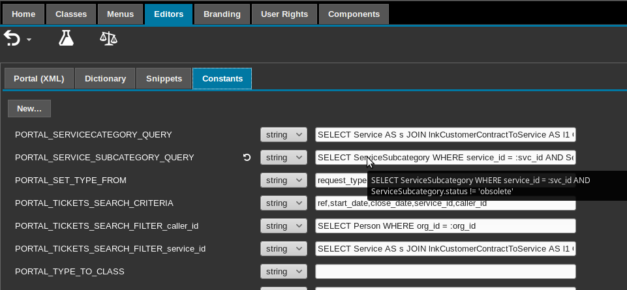
Task: Click the empty PORTAL_TYPE_TO_CLASS value field
Action: point(445,271)
